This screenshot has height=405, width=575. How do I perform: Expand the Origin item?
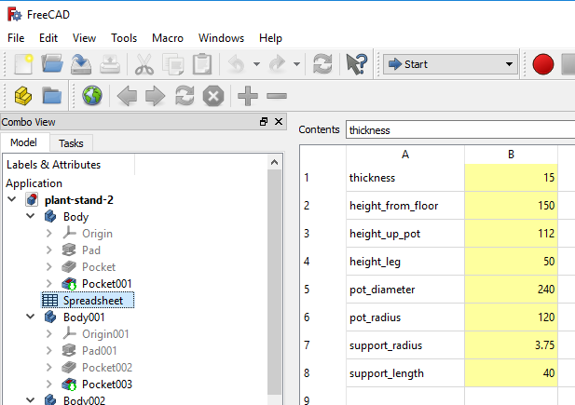pyautogui.click(x=49, y=233)
